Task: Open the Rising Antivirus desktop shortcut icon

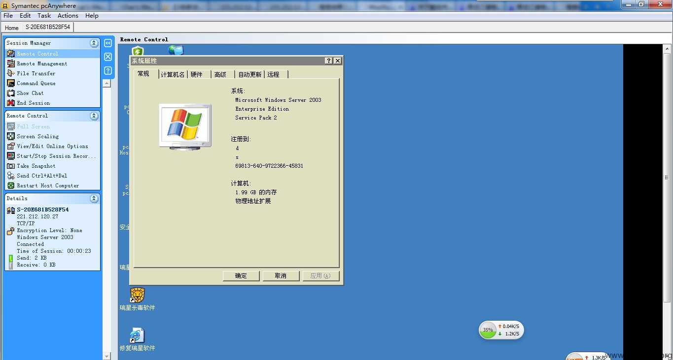Action: pos(137,295)
